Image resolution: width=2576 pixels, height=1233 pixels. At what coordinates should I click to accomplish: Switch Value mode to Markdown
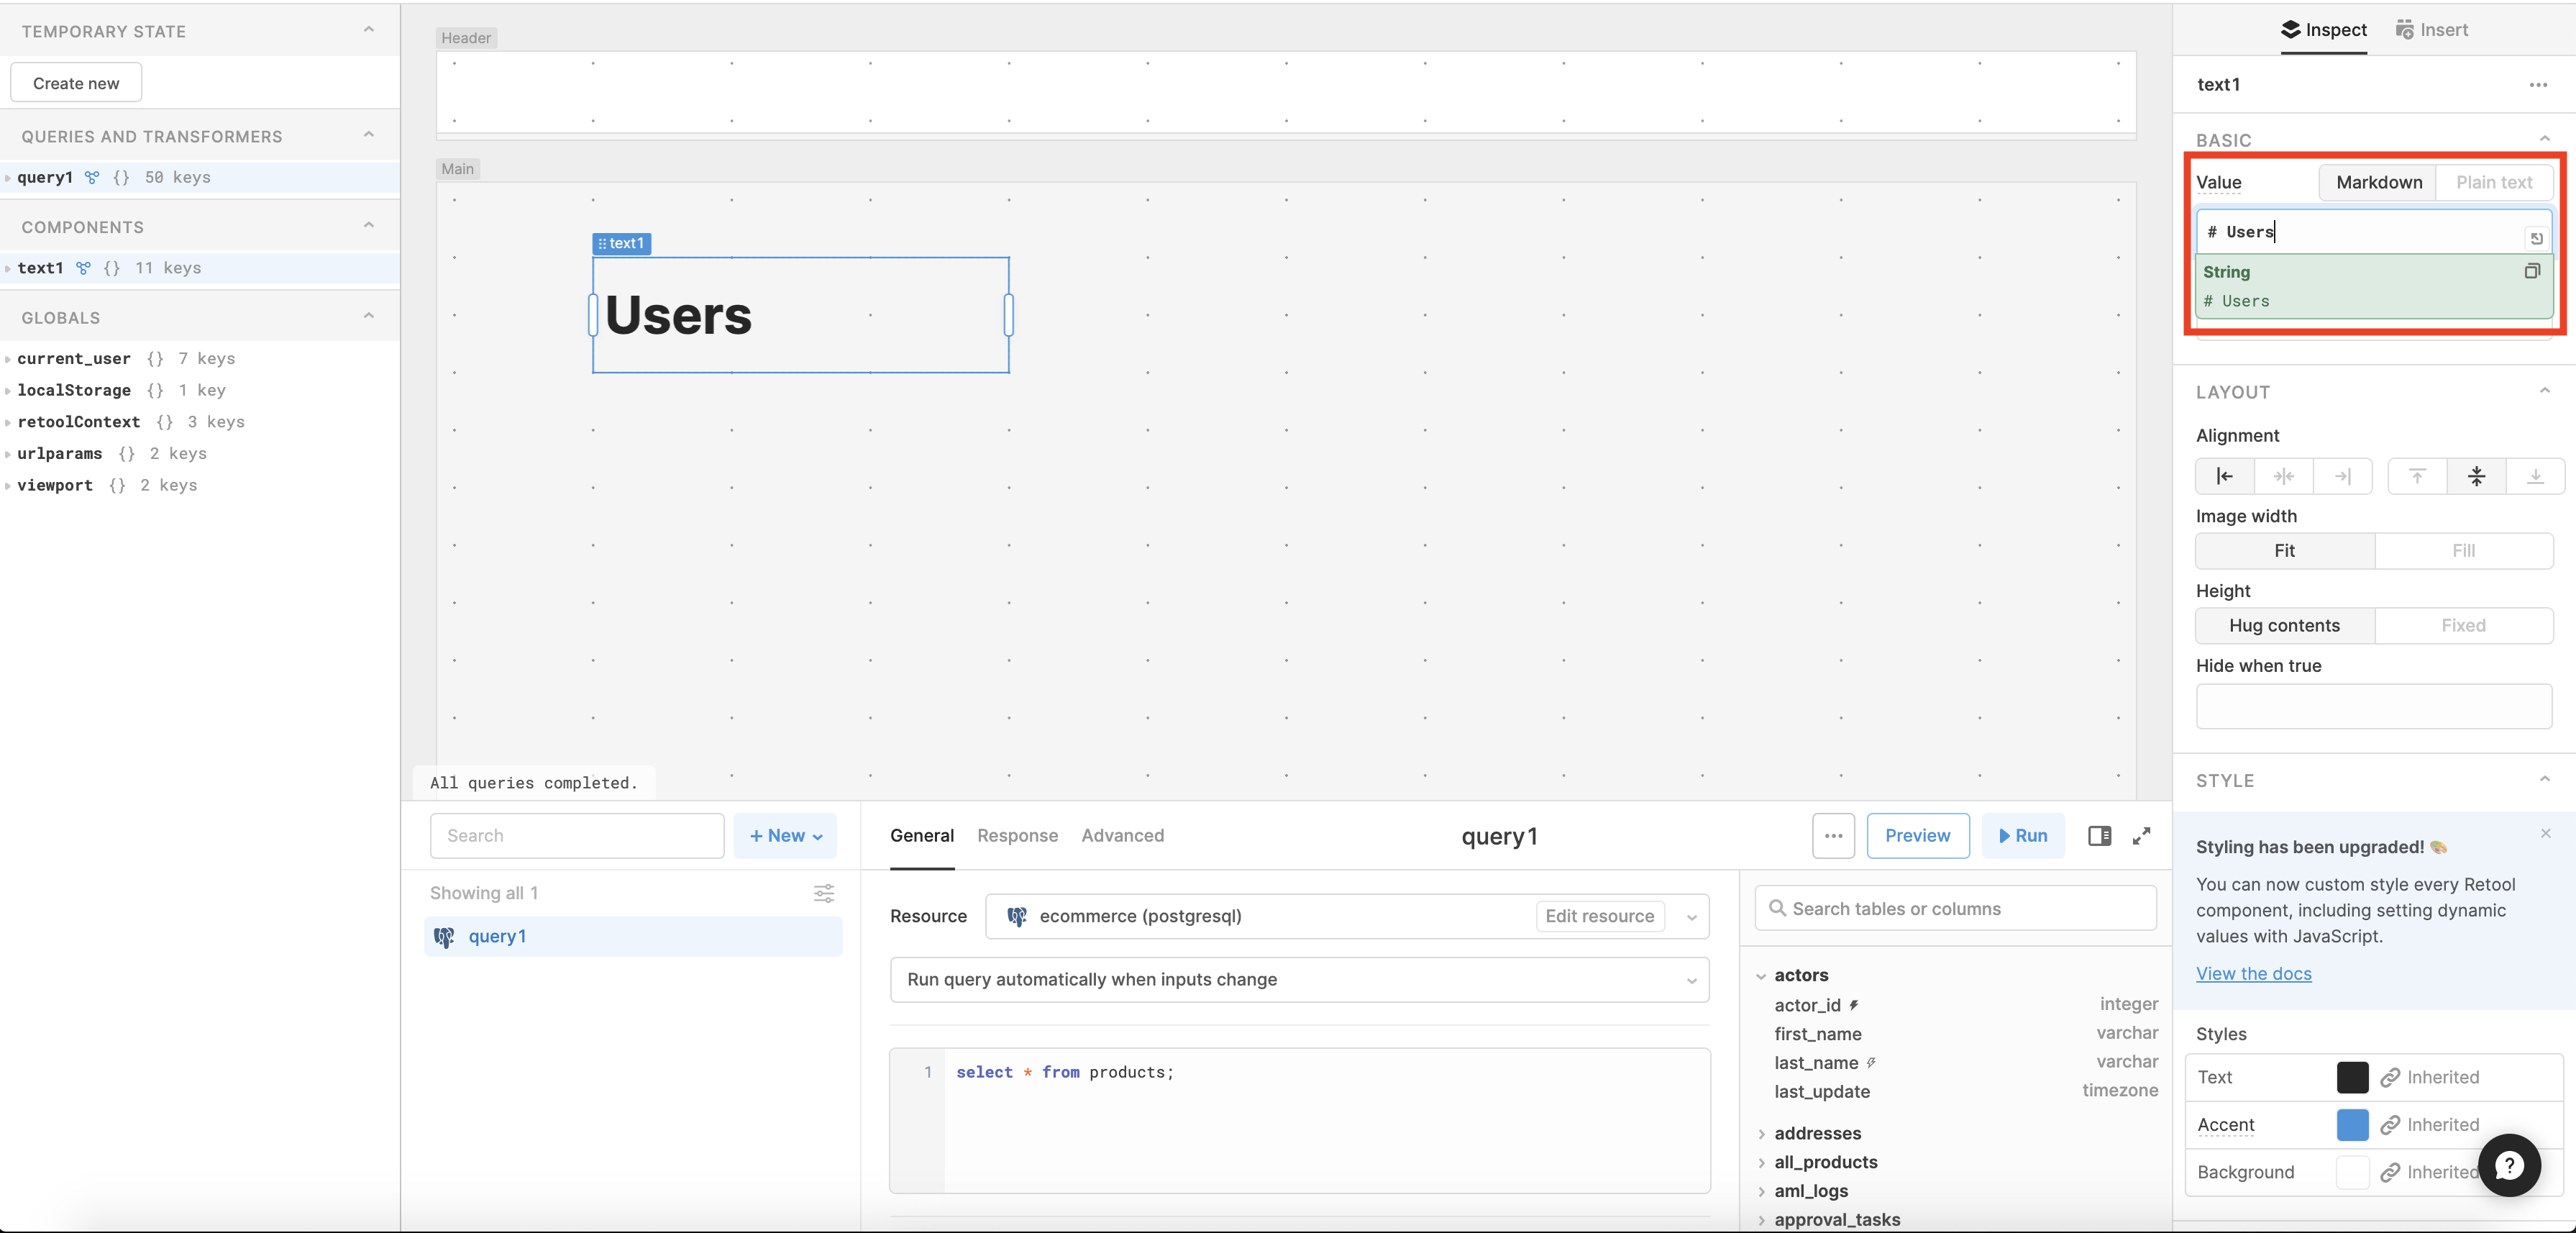[2378, 182]
